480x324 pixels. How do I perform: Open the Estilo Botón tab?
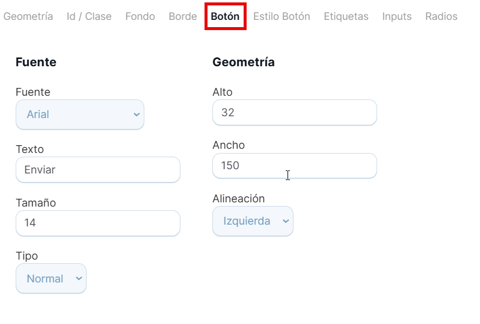coord(282,16)
